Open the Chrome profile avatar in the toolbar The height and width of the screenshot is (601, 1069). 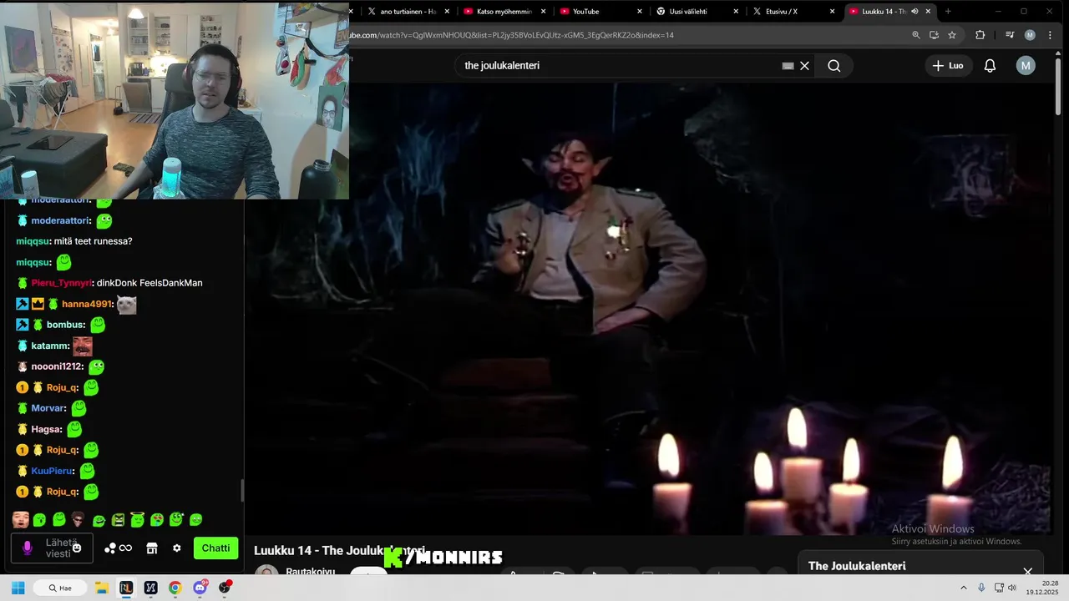coord(1030,35)
